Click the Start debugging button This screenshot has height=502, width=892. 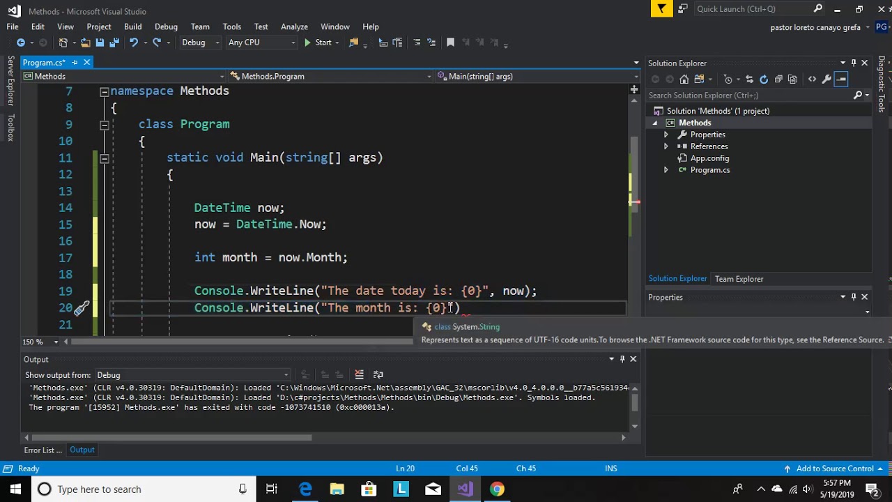click(x=318, y=43)
